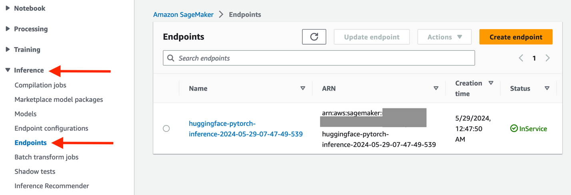571x195 pixels.
Task: Sort by Creation time column arrow
Action: pos(491,83)
